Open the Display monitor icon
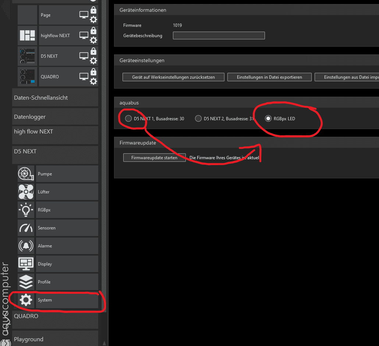379x346 pixels. click(26, 264)
